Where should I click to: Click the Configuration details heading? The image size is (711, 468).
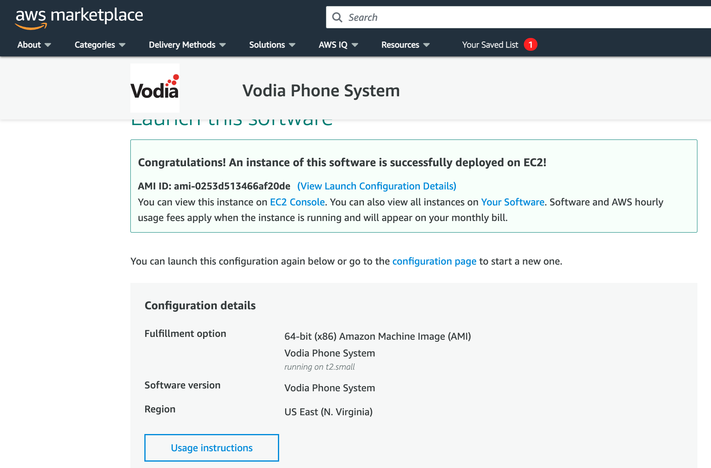click(x=200, y=306)
